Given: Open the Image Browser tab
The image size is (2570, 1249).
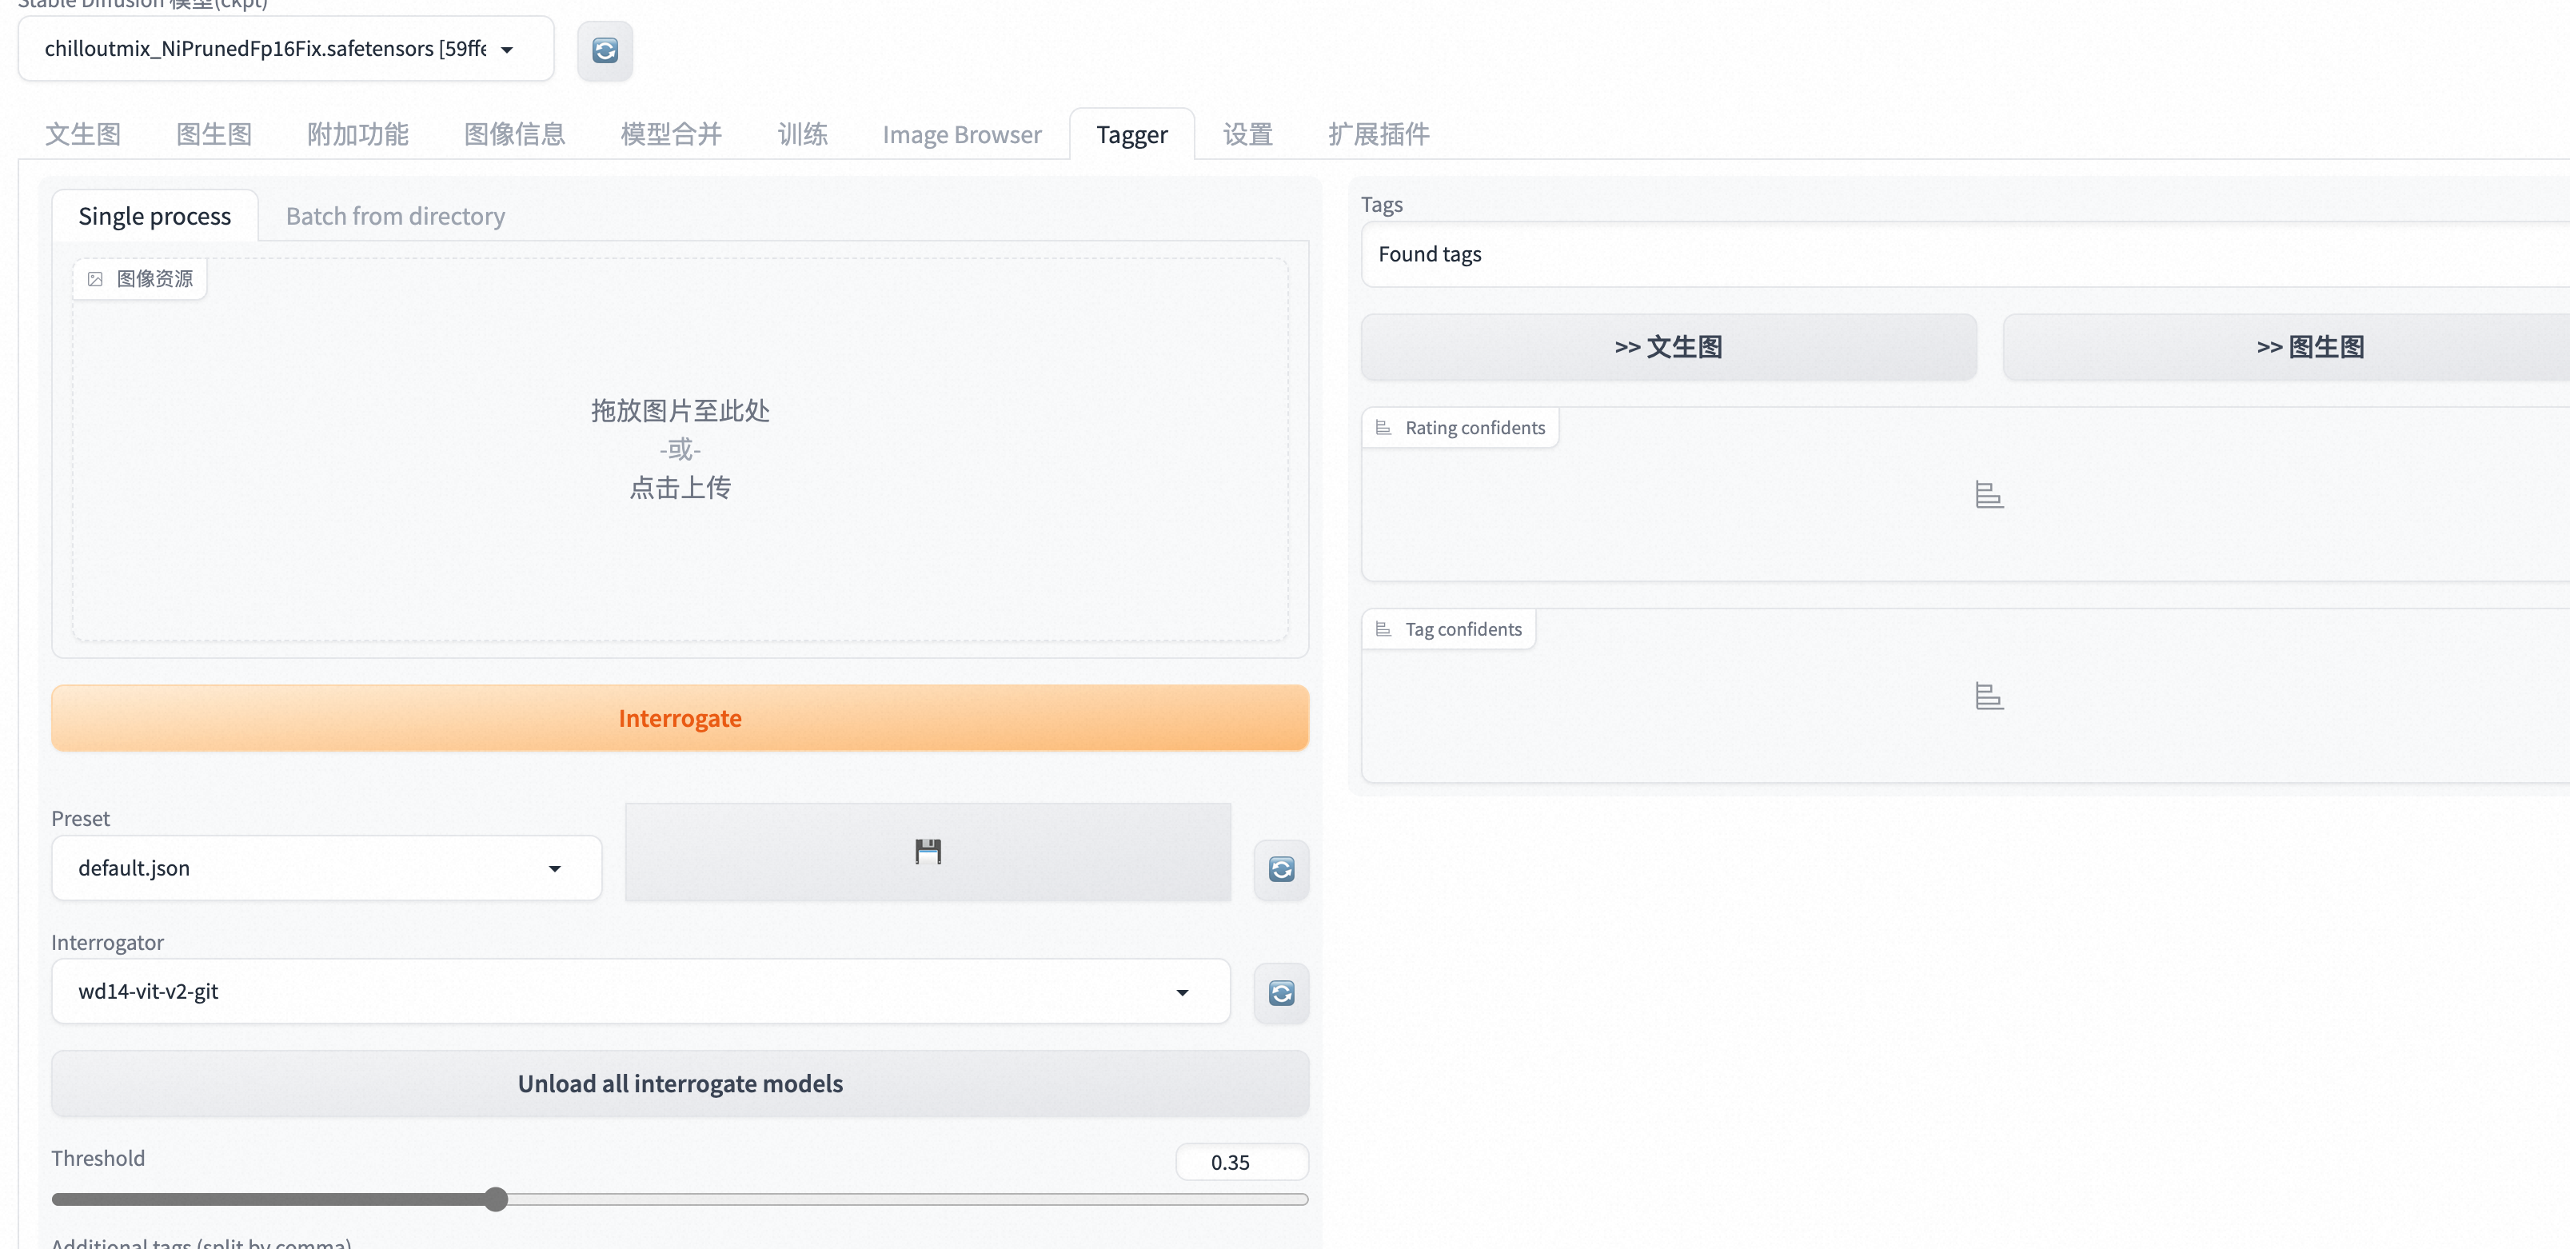Looking at the screenshot, I should [x=961, y=134].
